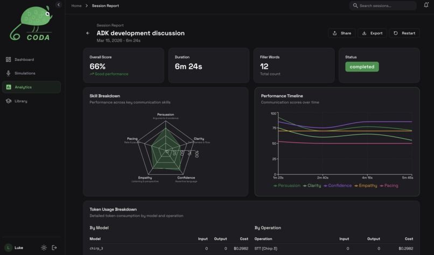Screen dimensions: 434x255
Task: Open the Library page
Action: (x=31, y=101)
